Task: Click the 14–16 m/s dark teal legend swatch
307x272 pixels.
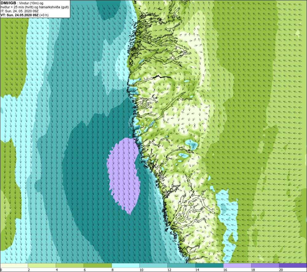Action: tap(209, 265)
